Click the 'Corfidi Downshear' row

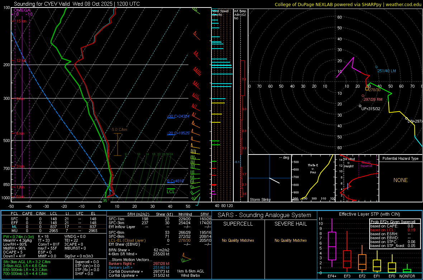(139, 271)
